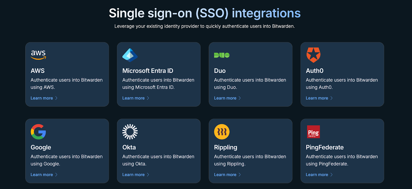Viewport: 412px width, 189px height.
Task: Select the Rippling integration card
Action: click(250, 151)
